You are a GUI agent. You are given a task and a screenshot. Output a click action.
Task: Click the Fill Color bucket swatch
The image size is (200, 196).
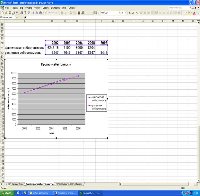point(189,13)
